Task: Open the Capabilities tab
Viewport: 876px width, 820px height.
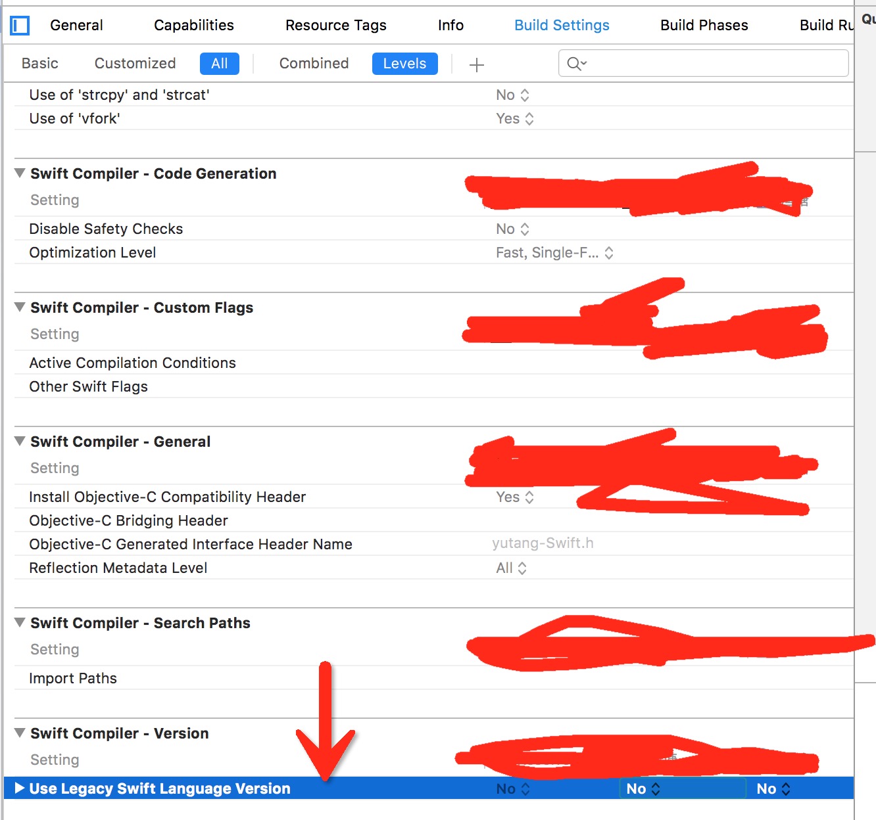Action: 194,25
